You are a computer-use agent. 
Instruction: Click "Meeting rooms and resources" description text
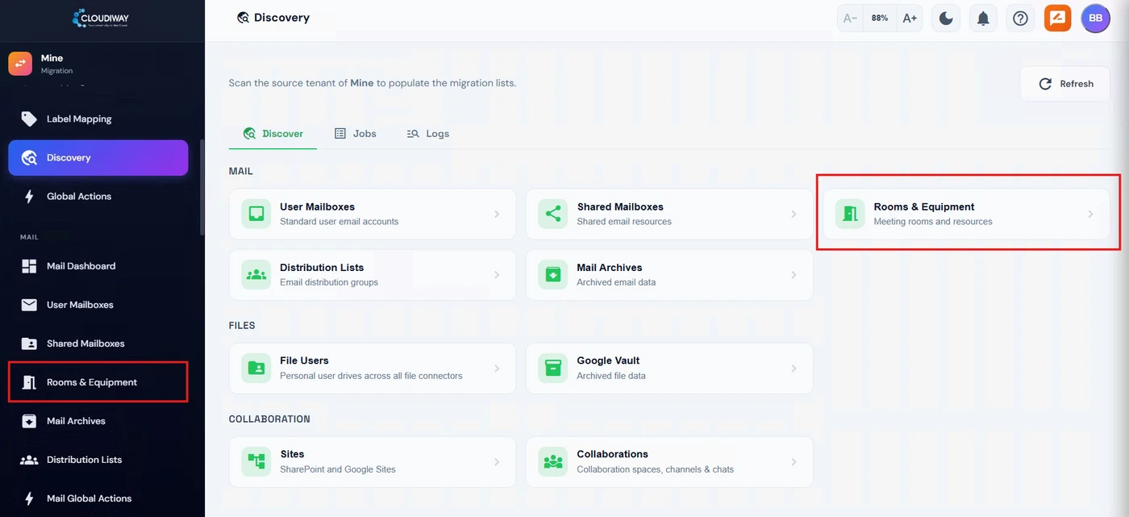(x=933, y=222)
